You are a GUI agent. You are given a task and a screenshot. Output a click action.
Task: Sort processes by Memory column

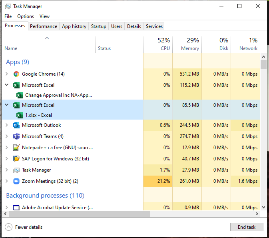tap(187, 44)
